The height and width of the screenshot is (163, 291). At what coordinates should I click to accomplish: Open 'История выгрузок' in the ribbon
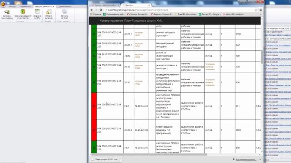[x=49, y=14]
